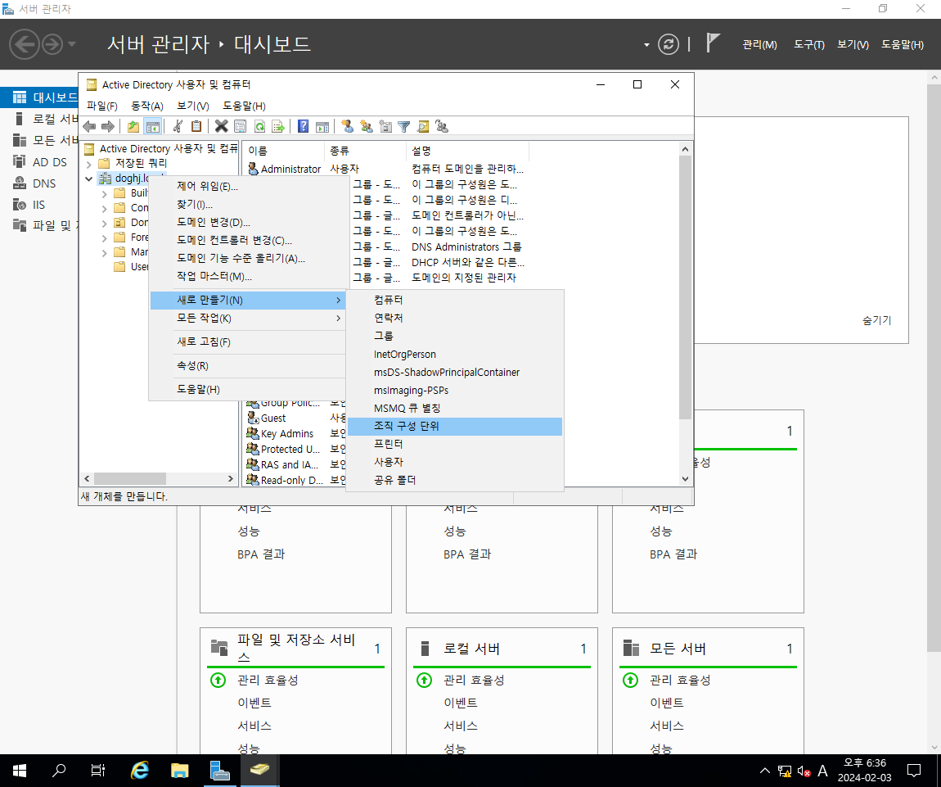Click the create new organizational unit icon

click(x=385, y=126)
